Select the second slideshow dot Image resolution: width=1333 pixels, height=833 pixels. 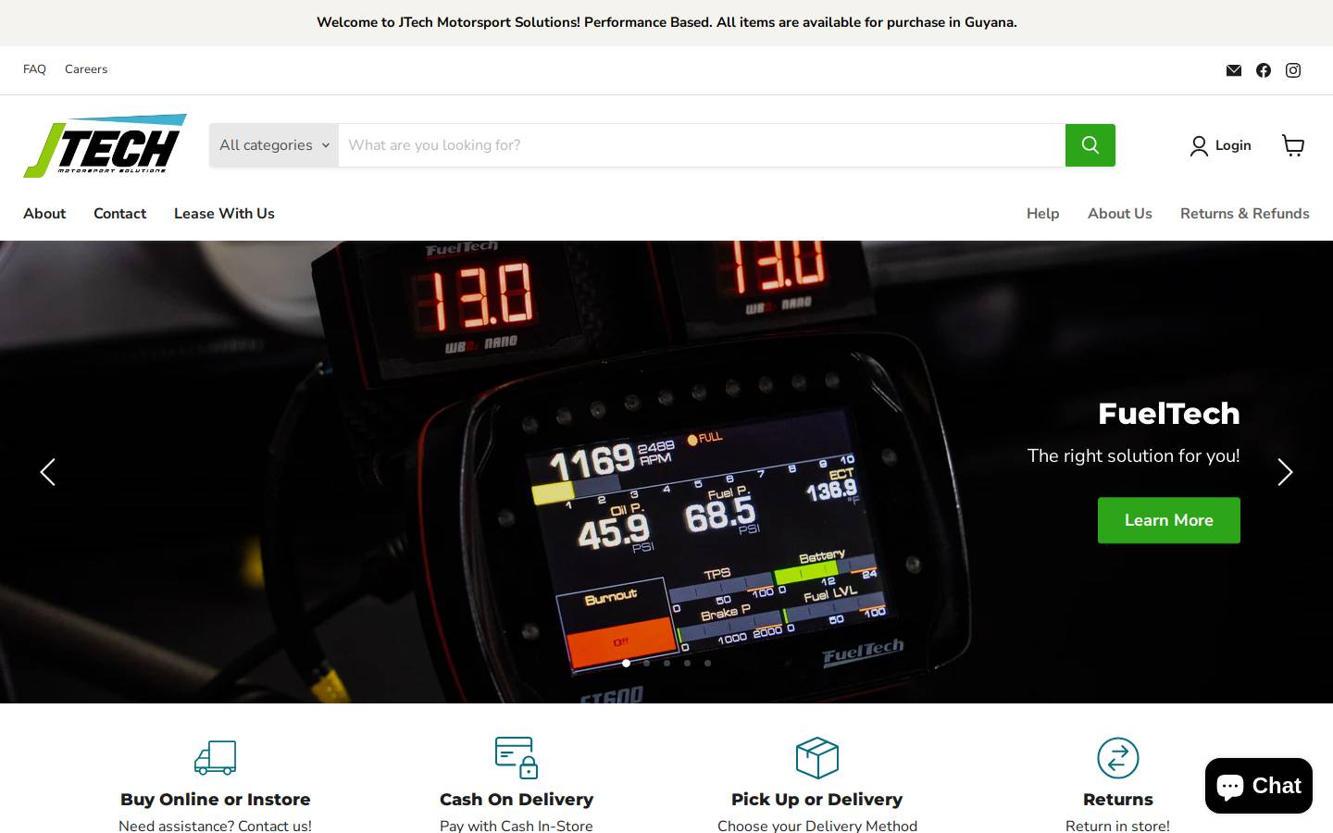[646, 663]
